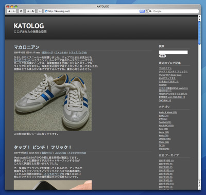Click the http://katolog.net/ address field
The width and height of the screenshot is (206, 195).
[95, 11]
